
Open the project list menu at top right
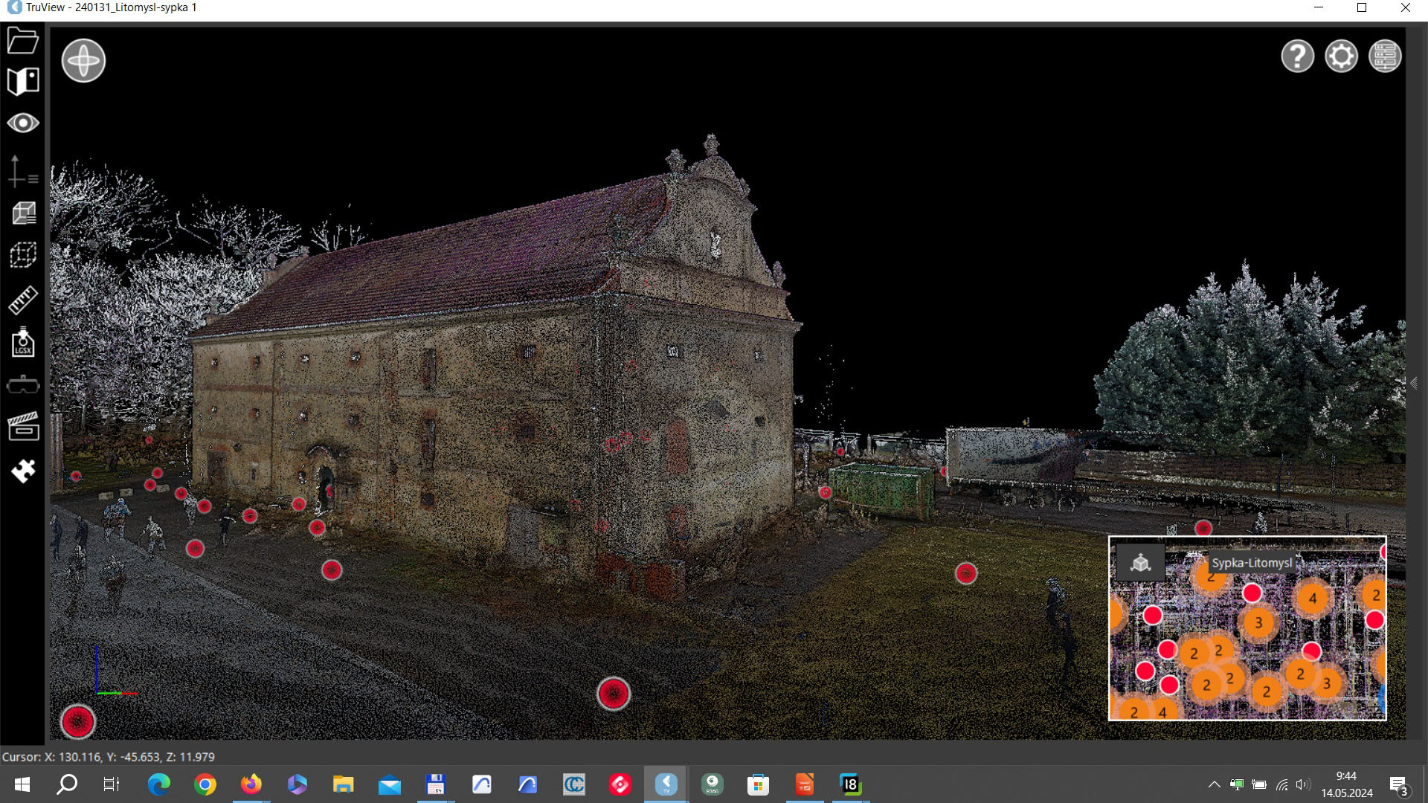(1385, 56)
